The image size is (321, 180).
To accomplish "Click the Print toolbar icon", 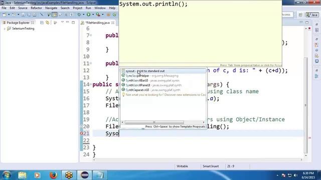I will click(x=35, y=14).
